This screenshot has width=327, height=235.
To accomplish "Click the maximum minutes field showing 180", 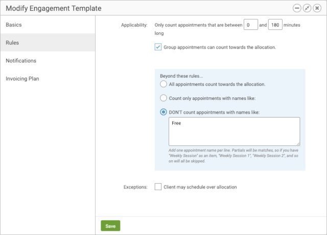I will pyautogui.click(x=275, y=25).
